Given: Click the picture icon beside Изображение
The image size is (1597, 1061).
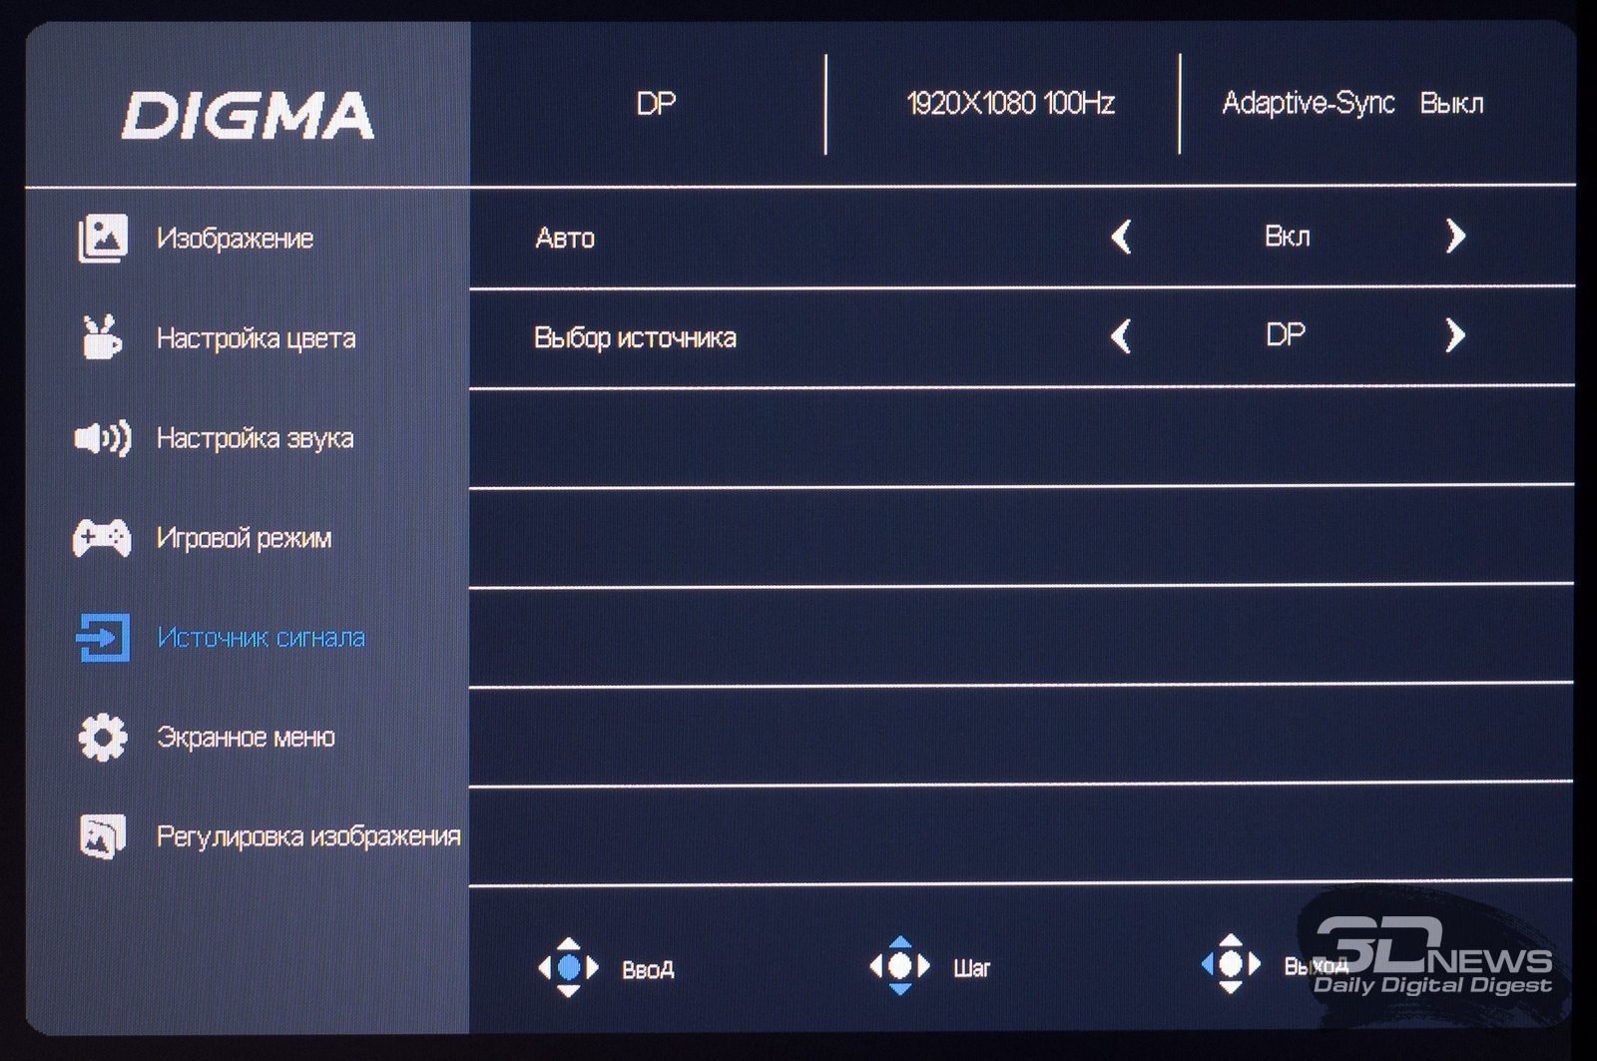Looking at the screenshot, I should [103, 239].
